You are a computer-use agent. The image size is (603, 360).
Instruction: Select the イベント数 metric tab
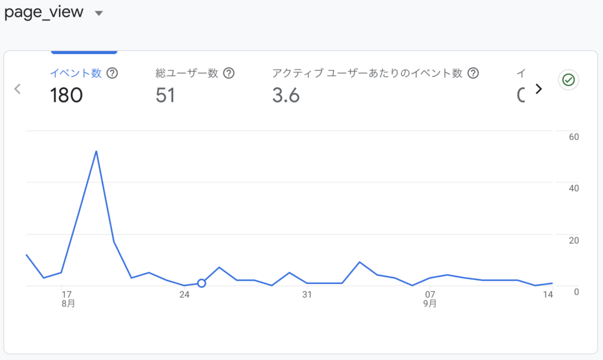pos(75,74)
